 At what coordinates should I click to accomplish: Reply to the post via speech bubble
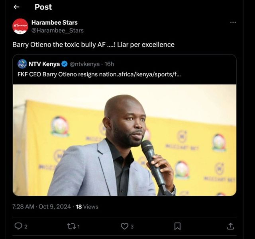coord(18,226)
